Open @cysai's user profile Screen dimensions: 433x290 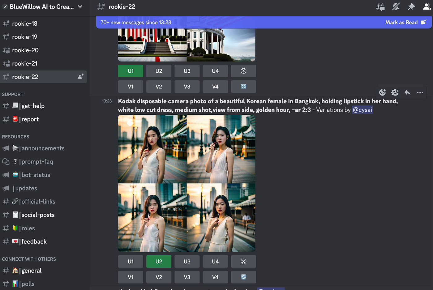coord(362,109)
